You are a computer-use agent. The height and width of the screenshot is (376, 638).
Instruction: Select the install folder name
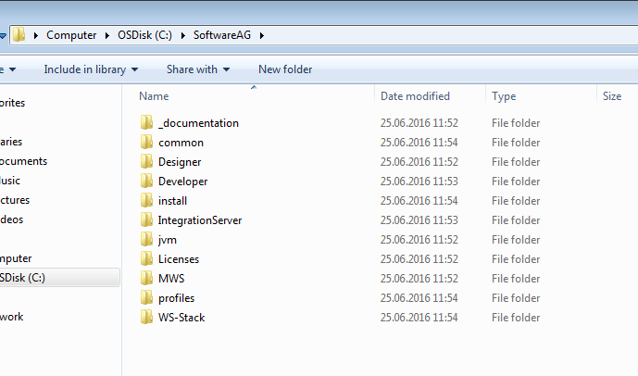coord(172,201)
